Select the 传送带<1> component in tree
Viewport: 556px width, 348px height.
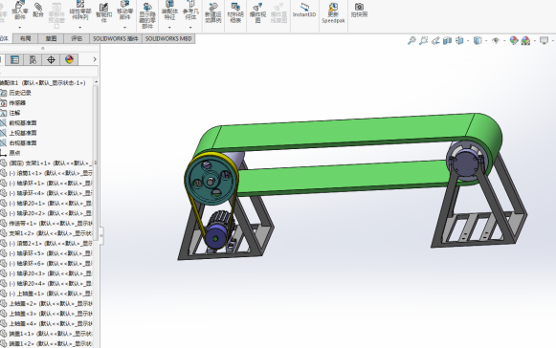click(x=51, y=224)
